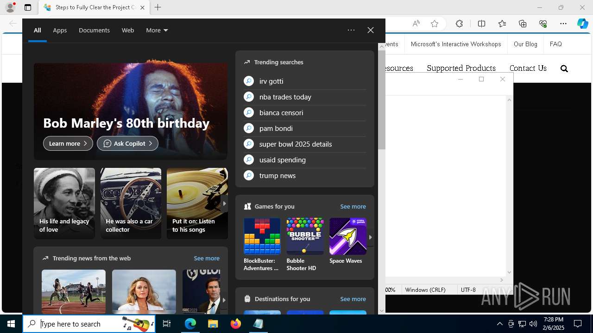This screenshot has width=593, height=333.
Task: Open Edge Settings and more menu
Action: tap(563, 24)
